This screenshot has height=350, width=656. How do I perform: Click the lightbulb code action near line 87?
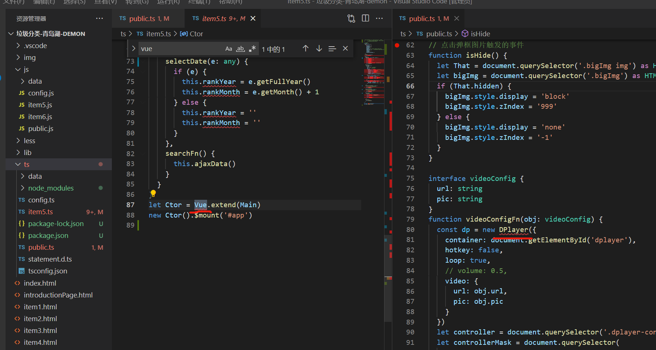(153, 193)
